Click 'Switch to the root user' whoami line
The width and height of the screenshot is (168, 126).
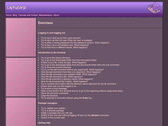pos(75,115)
